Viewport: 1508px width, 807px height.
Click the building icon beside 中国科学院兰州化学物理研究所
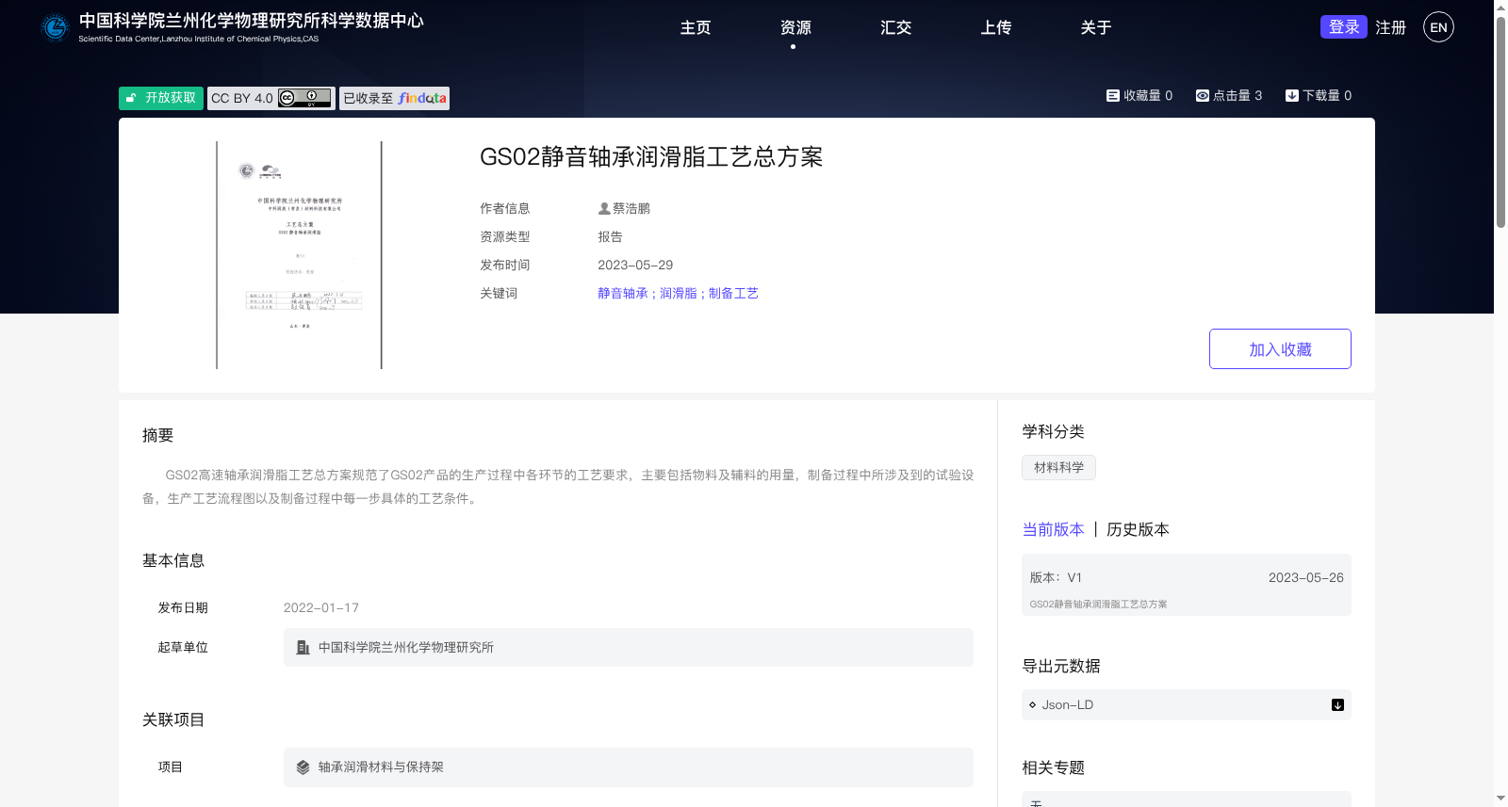coord(303,647)
